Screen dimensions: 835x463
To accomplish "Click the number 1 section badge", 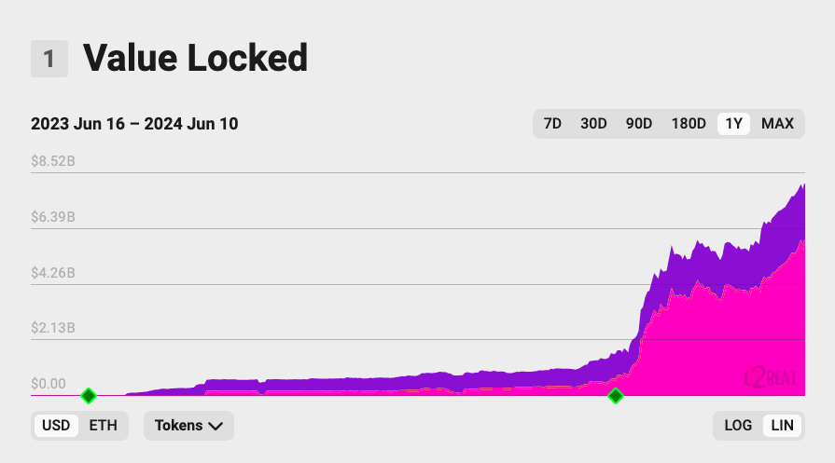I will coord(49,59).
